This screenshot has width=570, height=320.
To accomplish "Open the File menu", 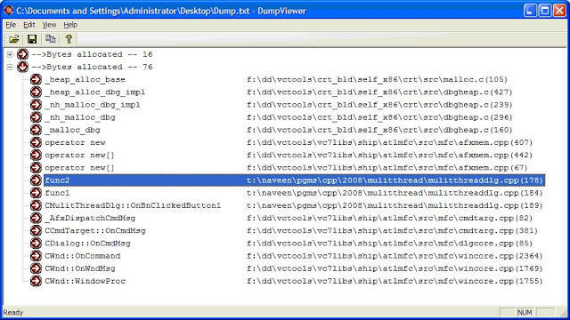I will (11, 25).
